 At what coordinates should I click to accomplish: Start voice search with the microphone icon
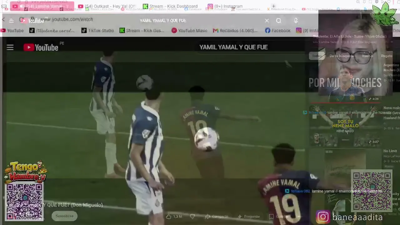tap(296, 21)
